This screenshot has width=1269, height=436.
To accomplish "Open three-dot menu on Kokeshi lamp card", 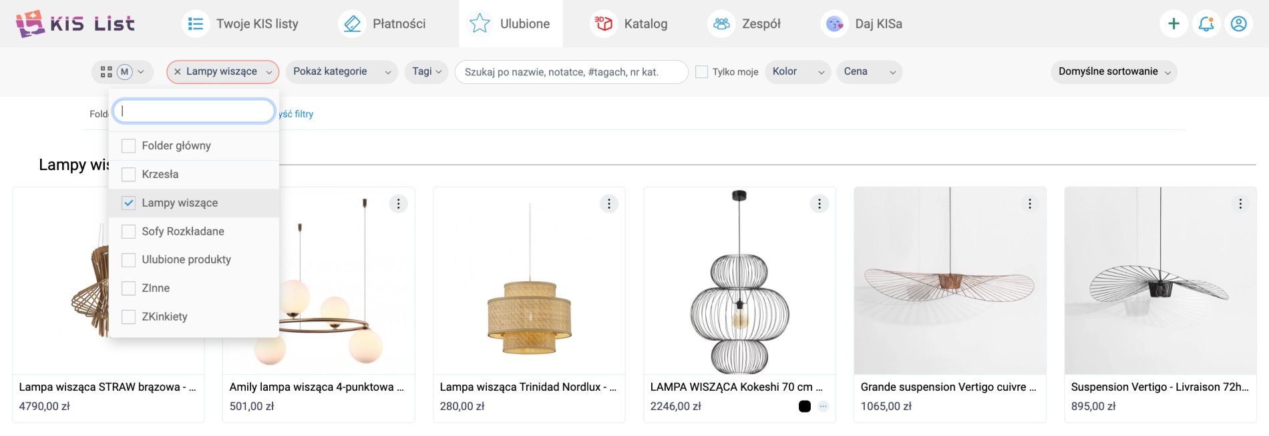I will 820,204.
